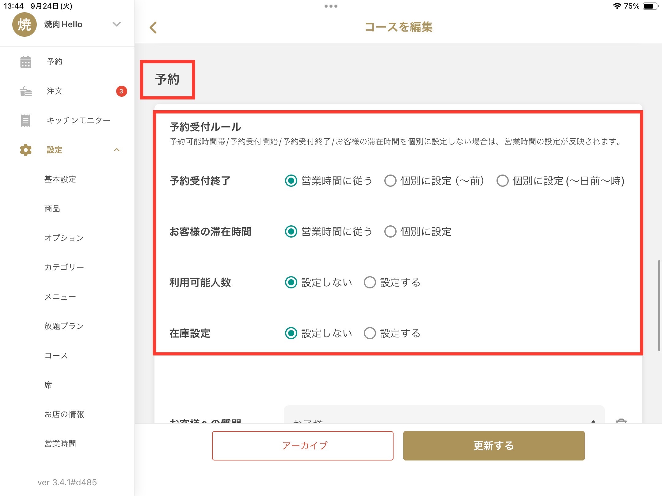Image resolution: width=662 pixels, height=496 pixels.
Task: Collapse the 設定 menu chevron
Action: pyautogui.click(x=116, y=150)
